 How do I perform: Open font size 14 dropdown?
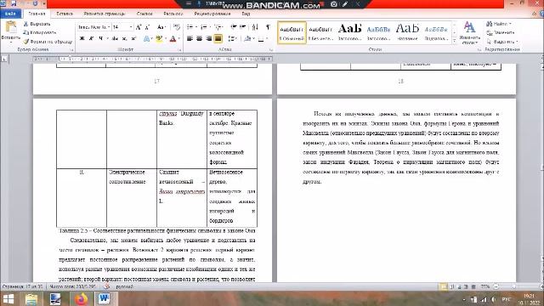131,27
